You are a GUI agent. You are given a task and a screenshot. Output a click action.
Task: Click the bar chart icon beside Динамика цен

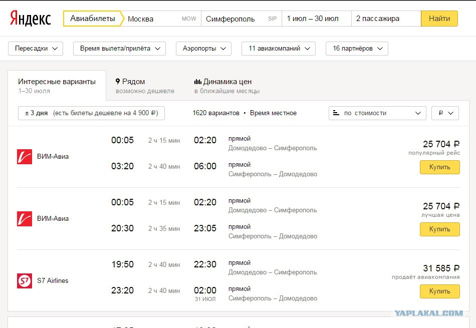197,81
